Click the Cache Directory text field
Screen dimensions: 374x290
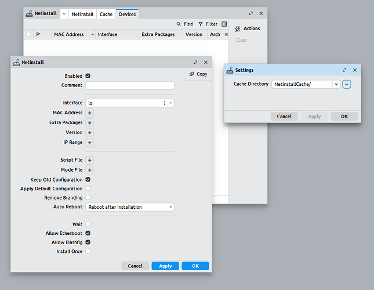tap(302, 84)
